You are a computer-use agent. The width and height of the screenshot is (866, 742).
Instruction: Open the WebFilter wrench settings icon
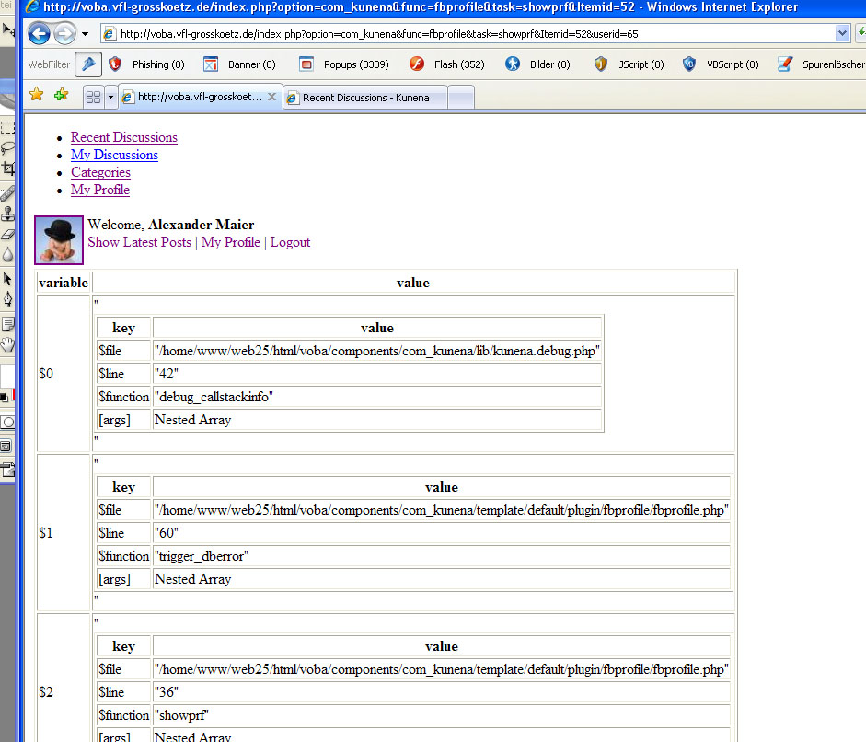click(x=87, y=64)
